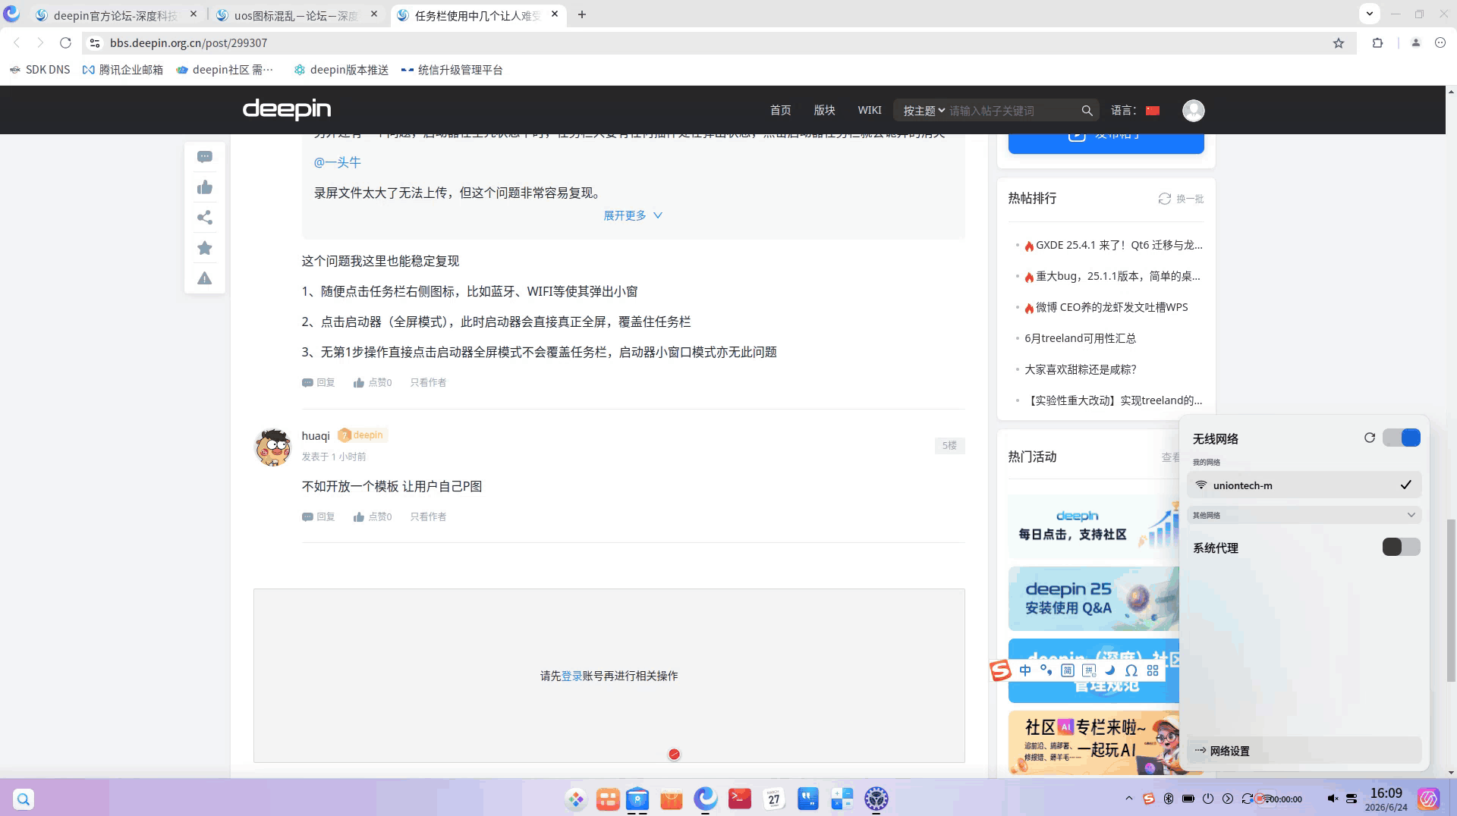This screenshot has height=816, width=1457.
Task: Click the Bluetooth icon in the system tray
Action: 1169,799
